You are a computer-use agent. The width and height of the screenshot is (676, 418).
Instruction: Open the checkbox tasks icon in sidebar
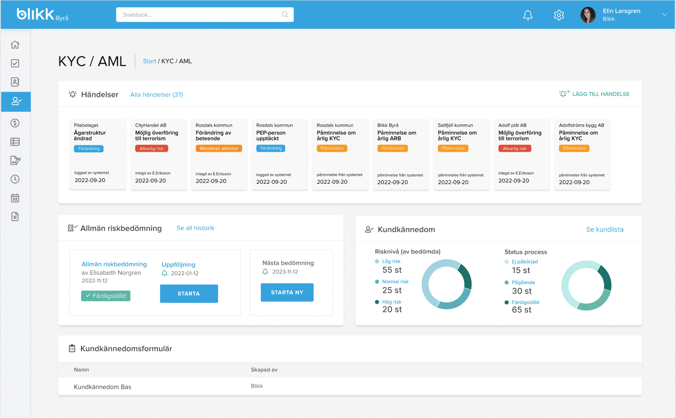click(15, 63)
